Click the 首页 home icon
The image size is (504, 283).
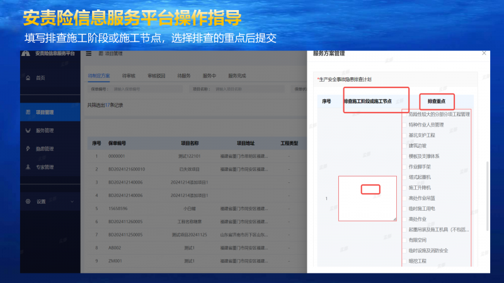tap(28, 77)
